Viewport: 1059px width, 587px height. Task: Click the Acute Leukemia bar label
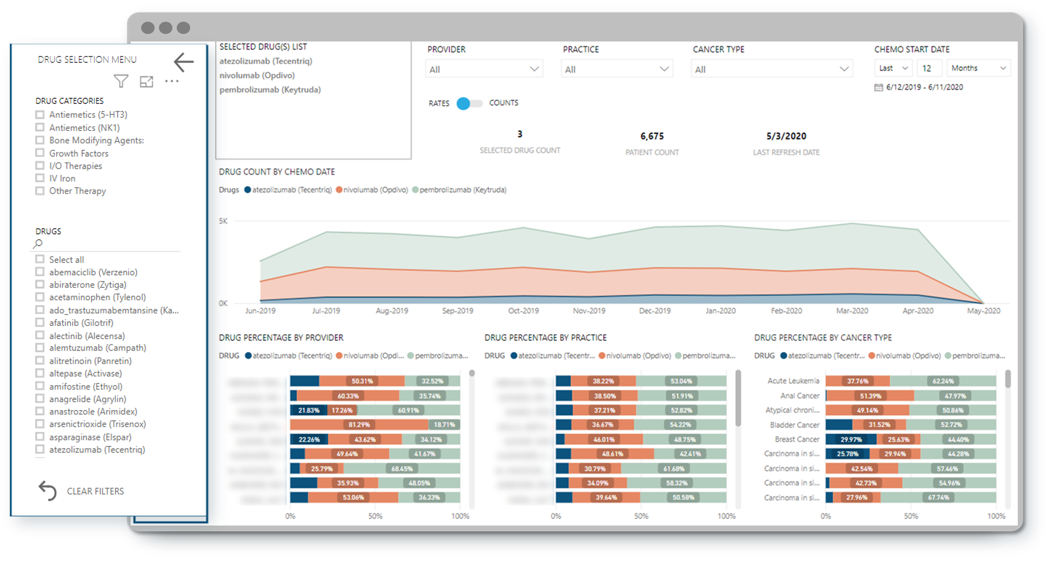(793, 381)
